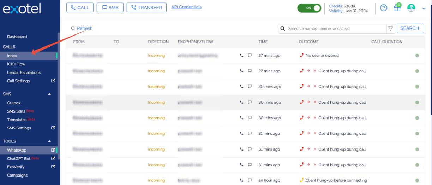This screenshot has height=185, width=432.
Task: Click the FROM column header
Action: pos(79,42)
